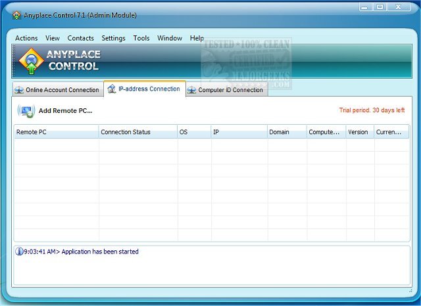Click the 'Application has been started' log entry
Screen dimensions: 421x306
coord(81,251)
